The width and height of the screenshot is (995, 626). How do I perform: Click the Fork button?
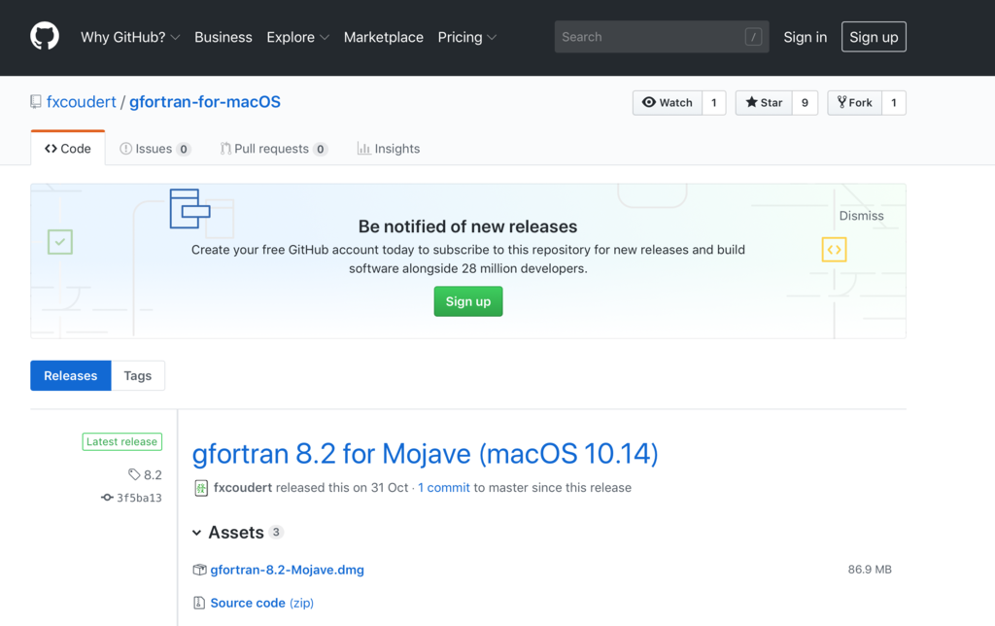855,103
